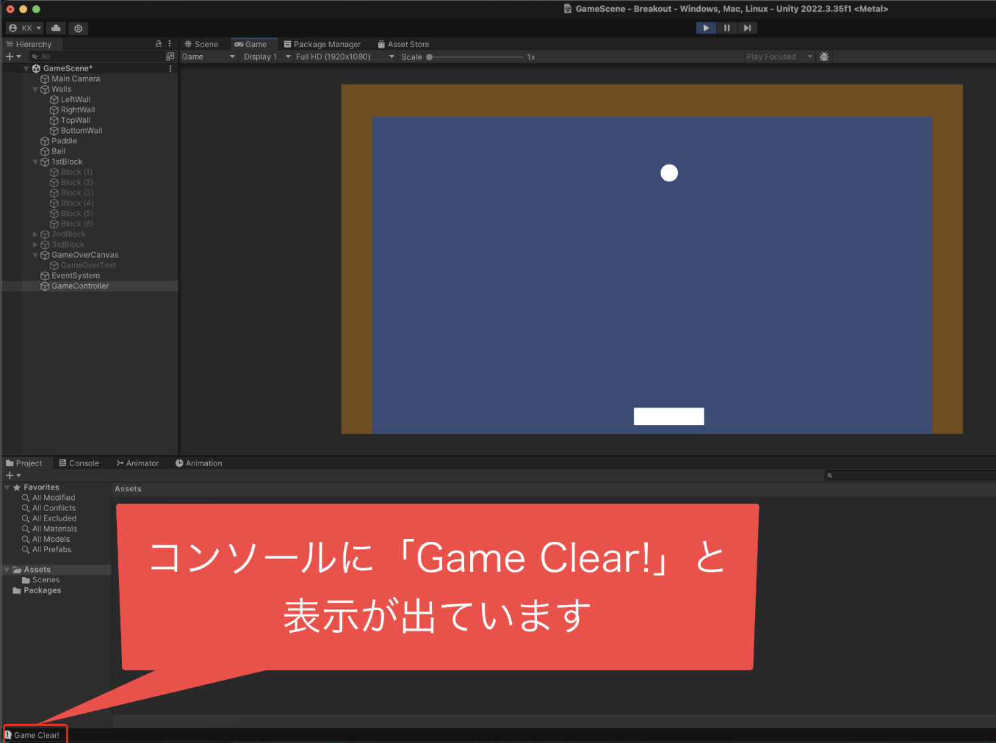
Task: Open Game Clear! status bar message
Action: (32, 735)
